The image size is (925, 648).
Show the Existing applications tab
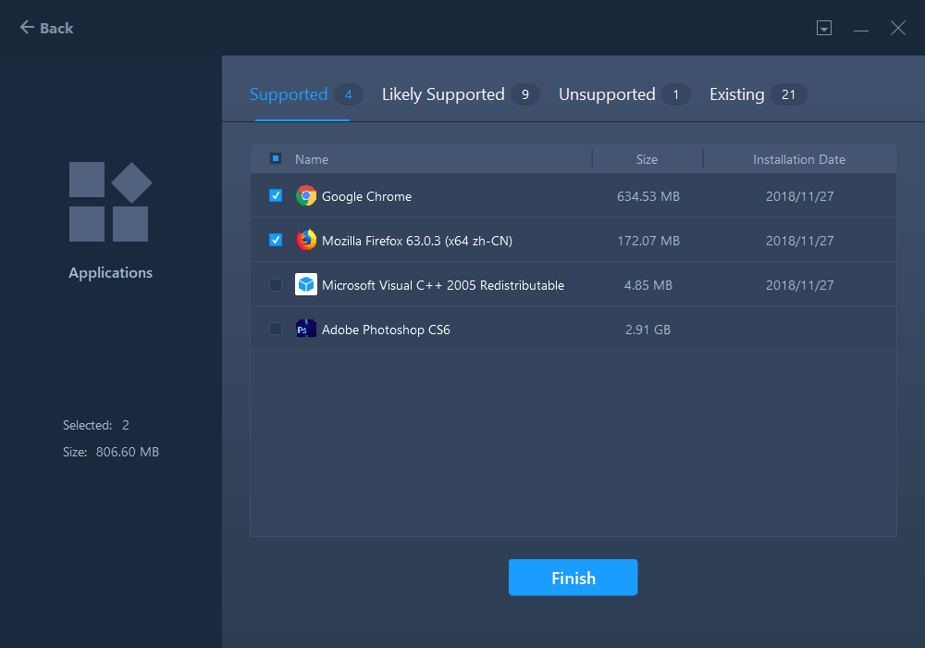pyautogui.click(x=737, y=94)
